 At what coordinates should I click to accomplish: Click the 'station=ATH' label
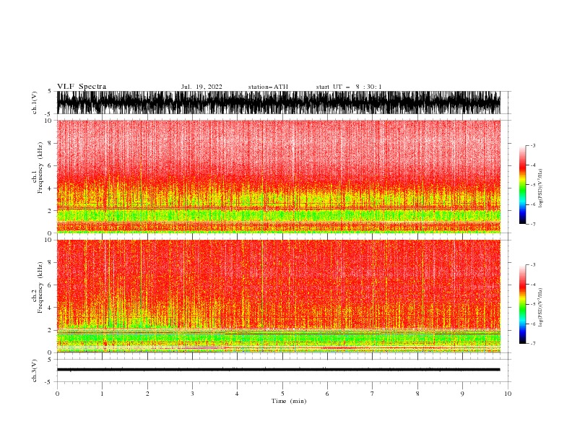click(268, 87)
